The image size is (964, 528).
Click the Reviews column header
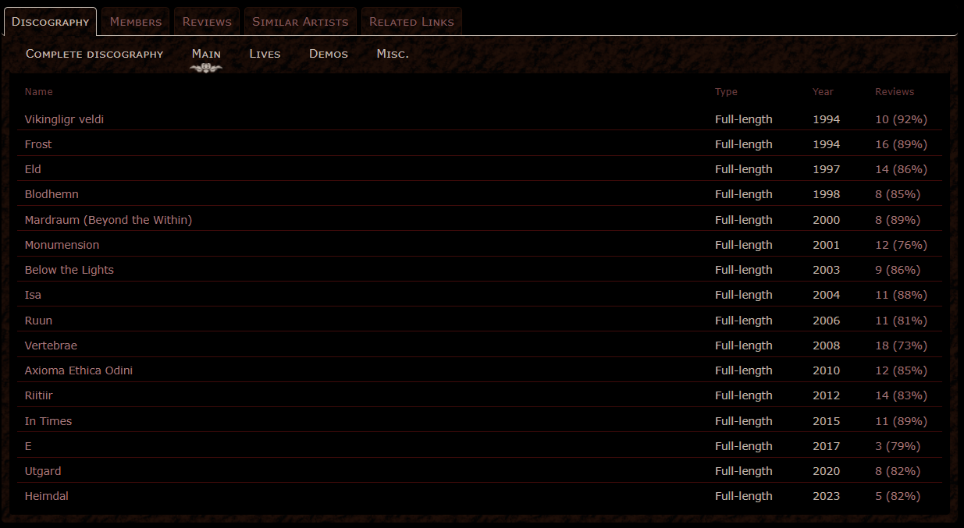click(895, 92)
